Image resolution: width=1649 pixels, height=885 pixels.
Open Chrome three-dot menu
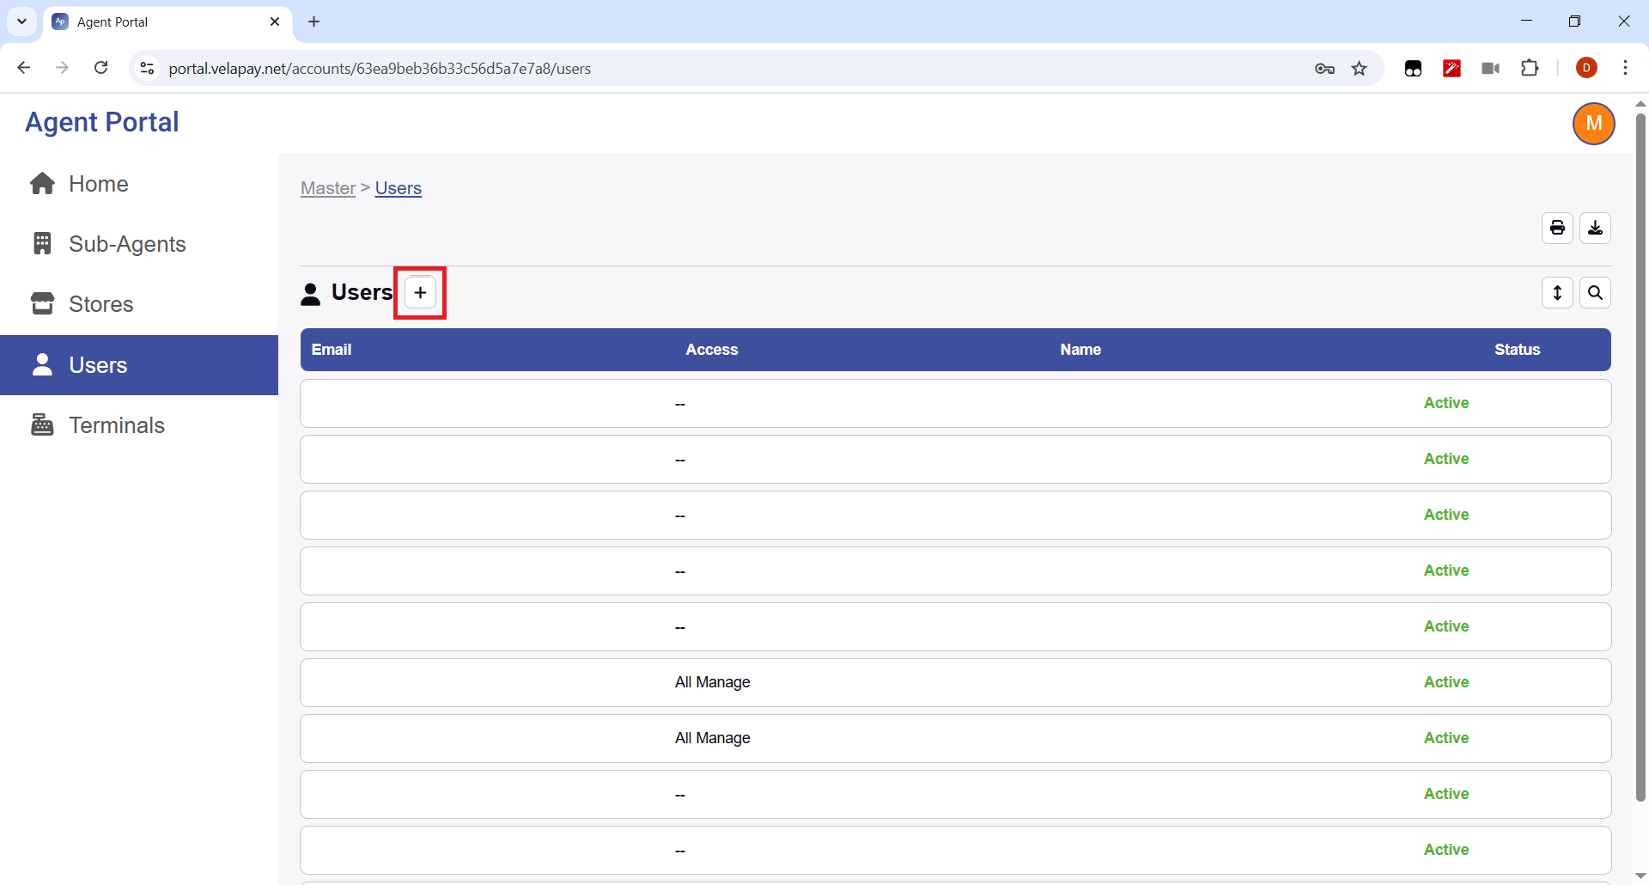tap(1625, 68)
